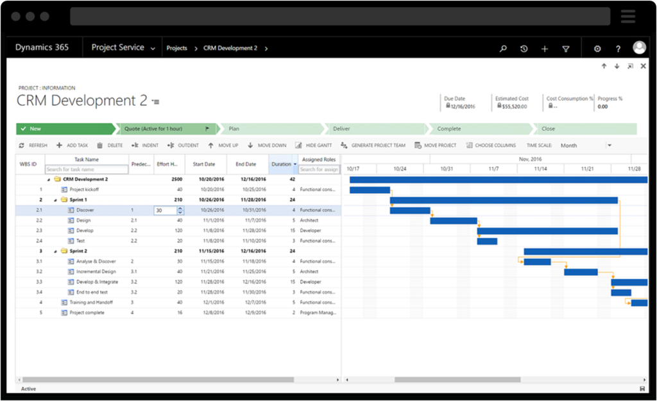Open the advanced find filter icon
This screenshot has width=657, height=401.
pos(566,49)
